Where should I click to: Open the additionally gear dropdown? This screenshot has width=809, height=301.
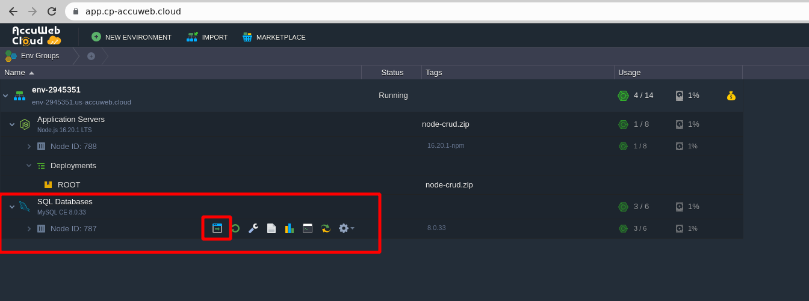click(x=346, y=228)
